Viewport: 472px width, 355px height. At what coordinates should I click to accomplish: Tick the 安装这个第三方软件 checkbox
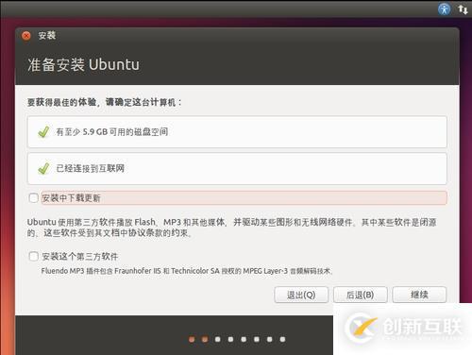[33, 256]
